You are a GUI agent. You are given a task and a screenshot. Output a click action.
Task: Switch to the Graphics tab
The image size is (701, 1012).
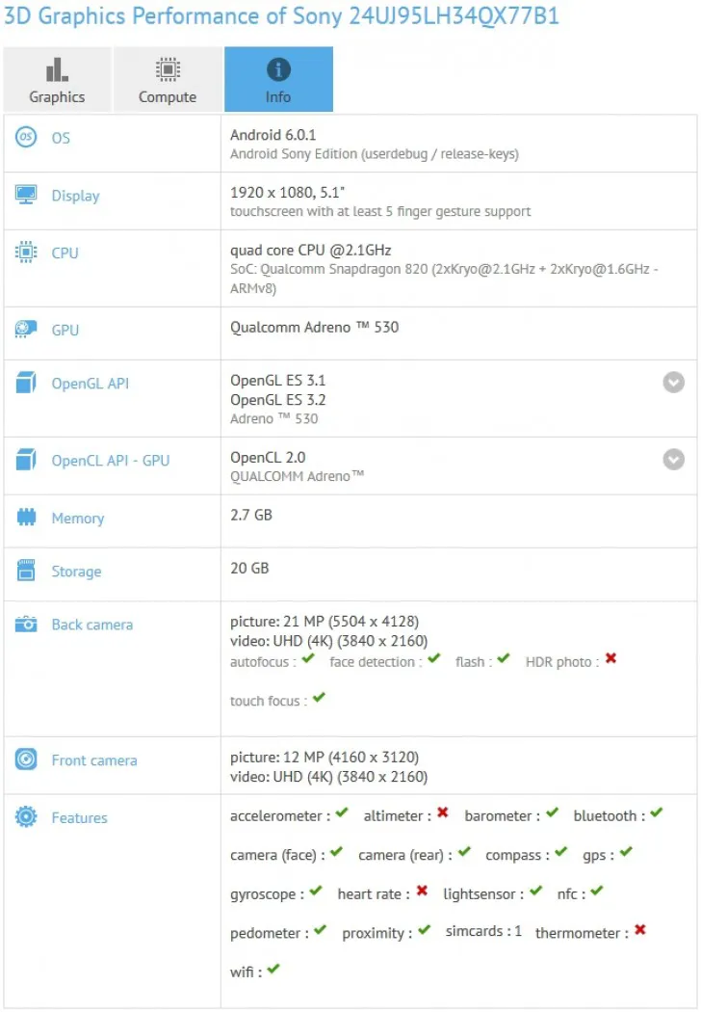click(x=57, y=80)
